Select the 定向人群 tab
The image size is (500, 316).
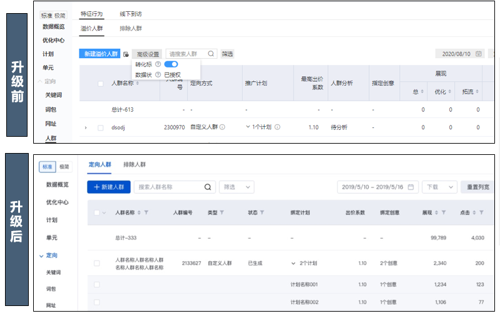coord(99,165)
